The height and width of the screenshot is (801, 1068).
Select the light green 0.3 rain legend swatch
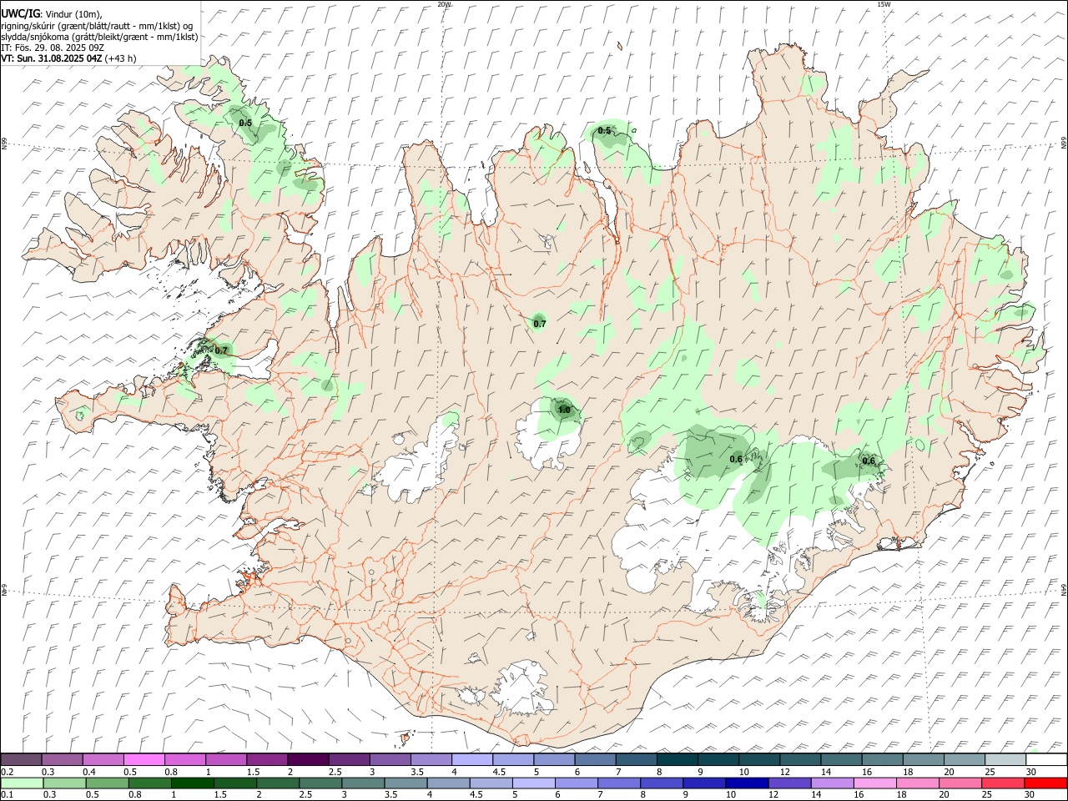(64, 783)
